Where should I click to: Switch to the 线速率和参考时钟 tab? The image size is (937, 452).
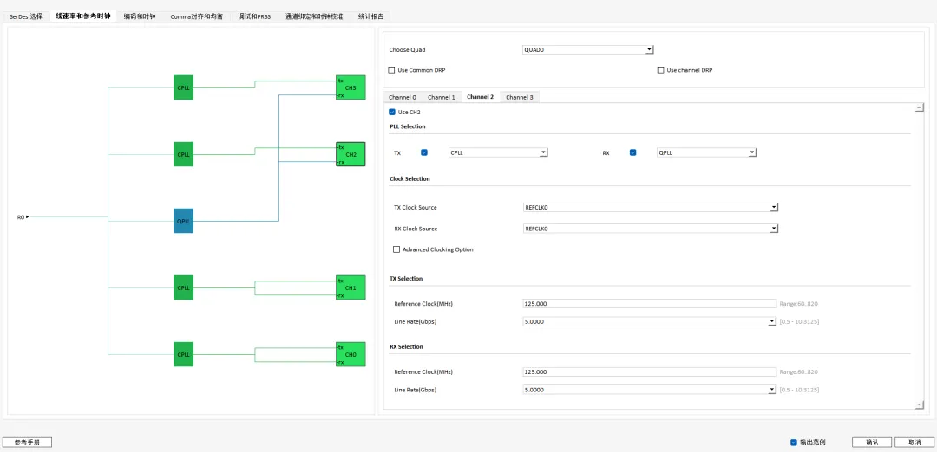[x=83, y=16]
